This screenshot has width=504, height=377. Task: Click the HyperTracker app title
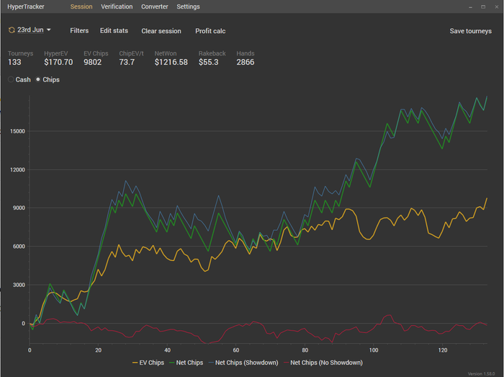click(26, 6)
